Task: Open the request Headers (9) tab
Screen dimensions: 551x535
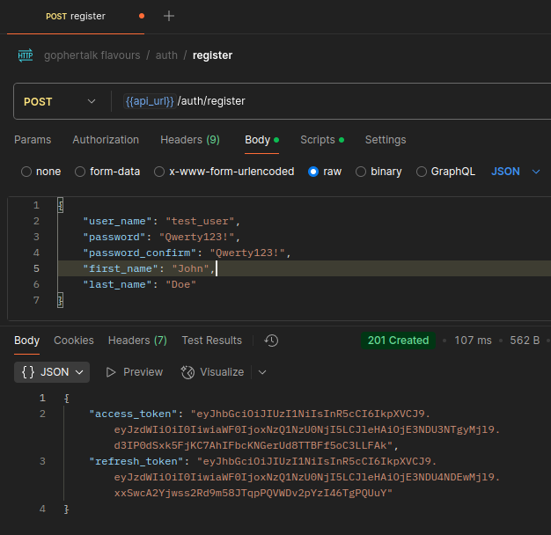Action: click(x=190, y=140)
